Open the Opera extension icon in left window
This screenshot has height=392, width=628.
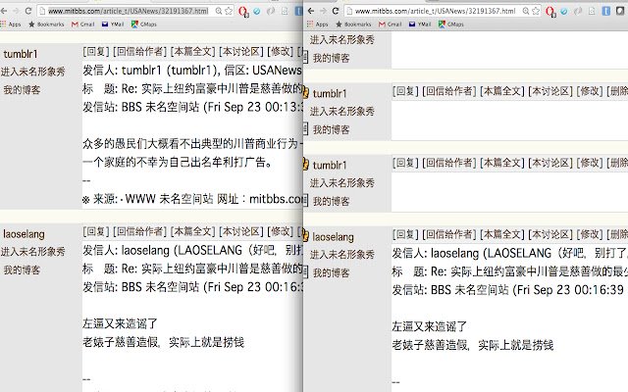pos(243,12)
